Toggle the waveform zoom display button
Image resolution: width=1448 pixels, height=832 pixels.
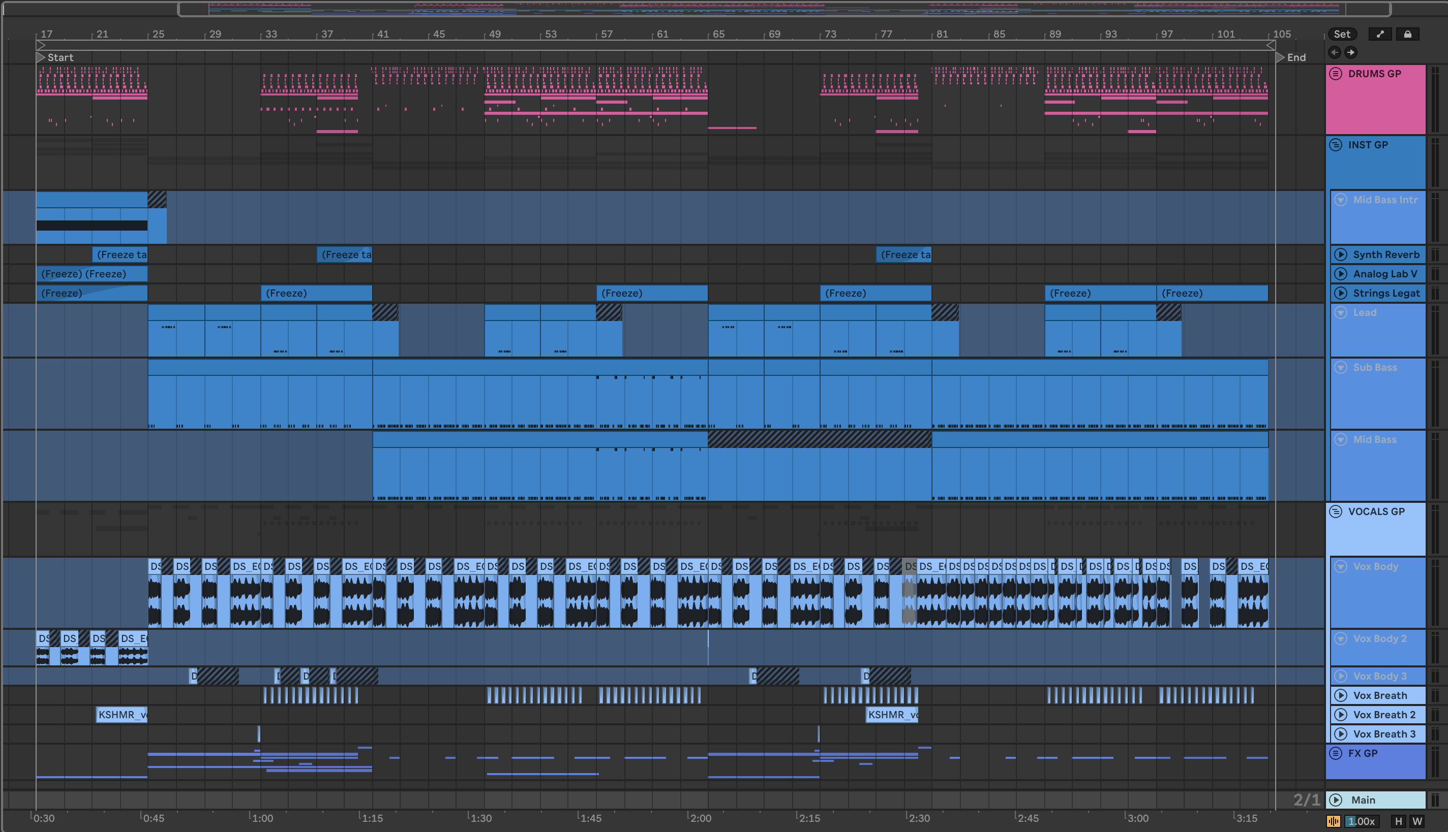(x=1334, y=821)
